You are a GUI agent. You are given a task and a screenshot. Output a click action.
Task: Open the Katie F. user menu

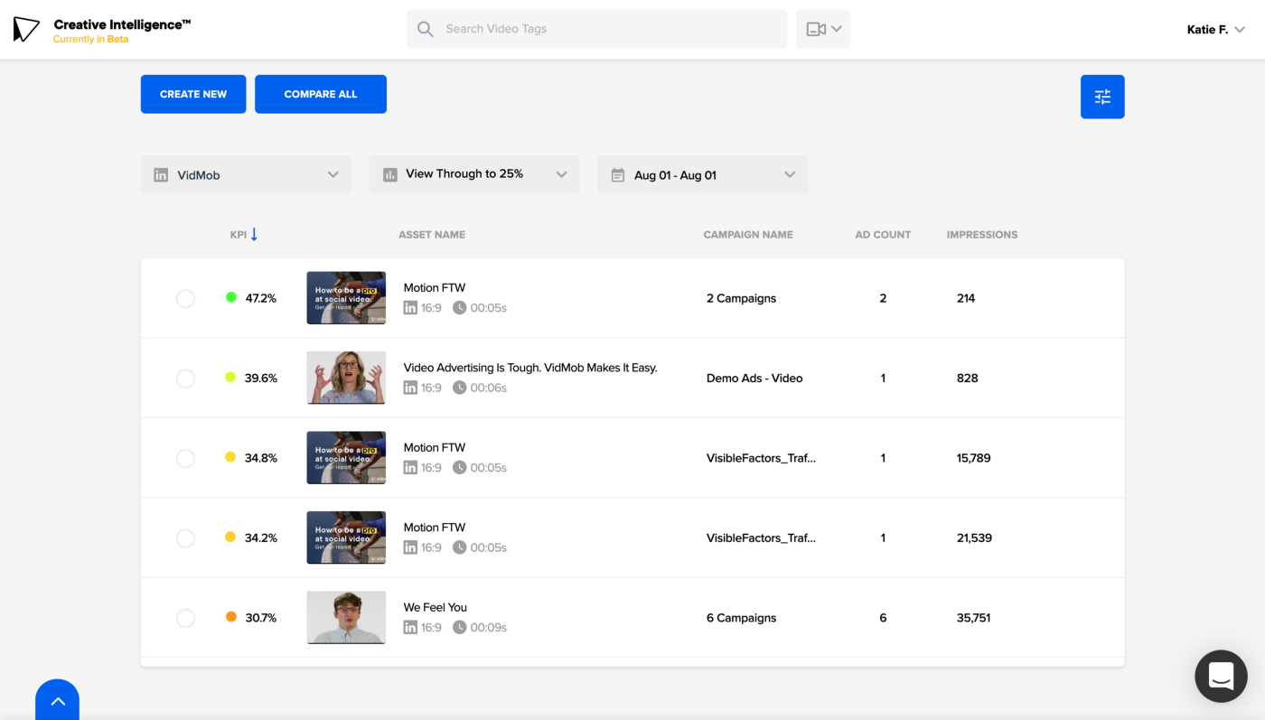pyautogui.click(x=1216, y=30)
